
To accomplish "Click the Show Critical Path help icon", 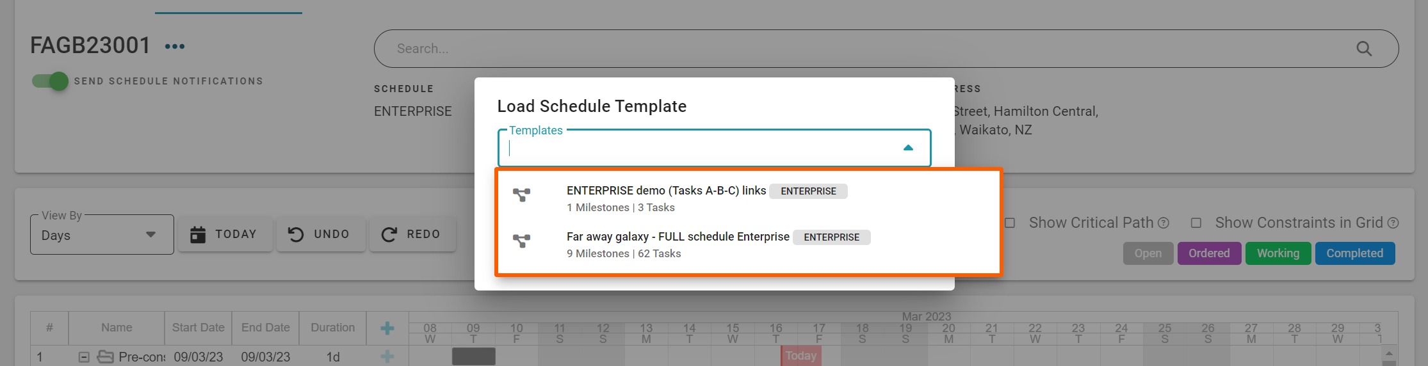I will [1164, 223].
